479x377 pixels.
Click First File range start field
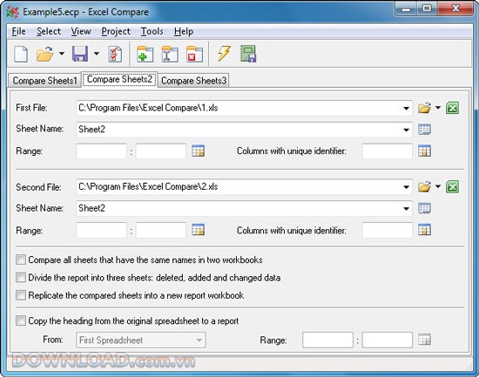[x=101, y=151]
